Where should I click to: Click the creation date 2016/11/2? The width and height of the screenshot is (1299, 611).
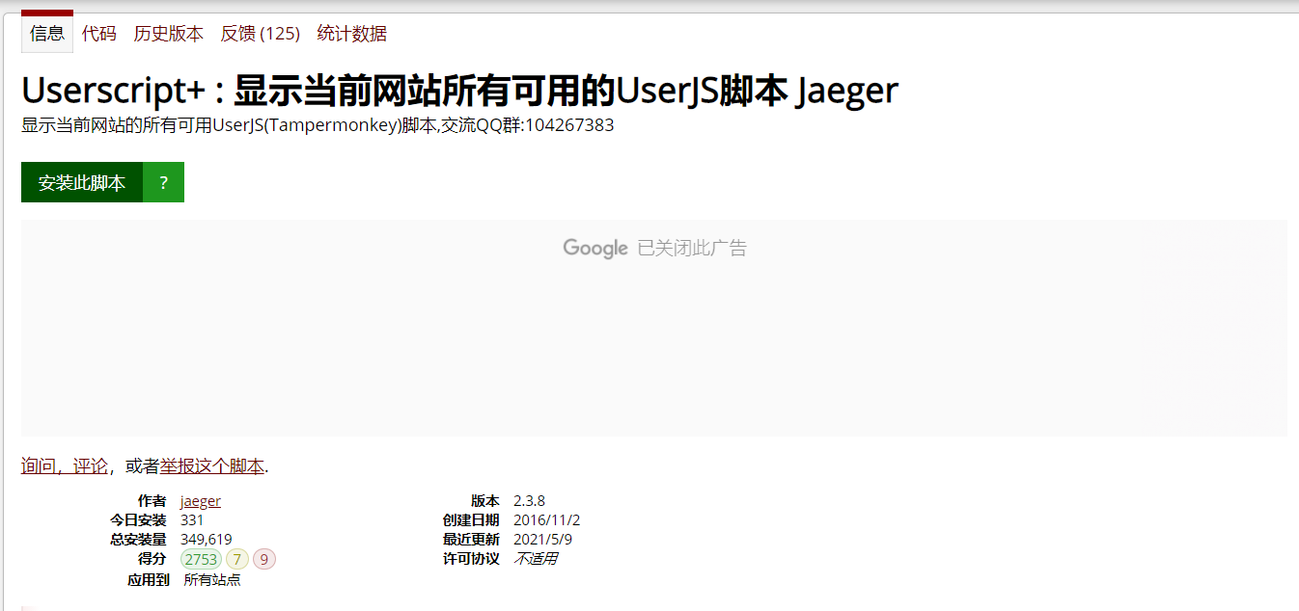click(547, 520)
